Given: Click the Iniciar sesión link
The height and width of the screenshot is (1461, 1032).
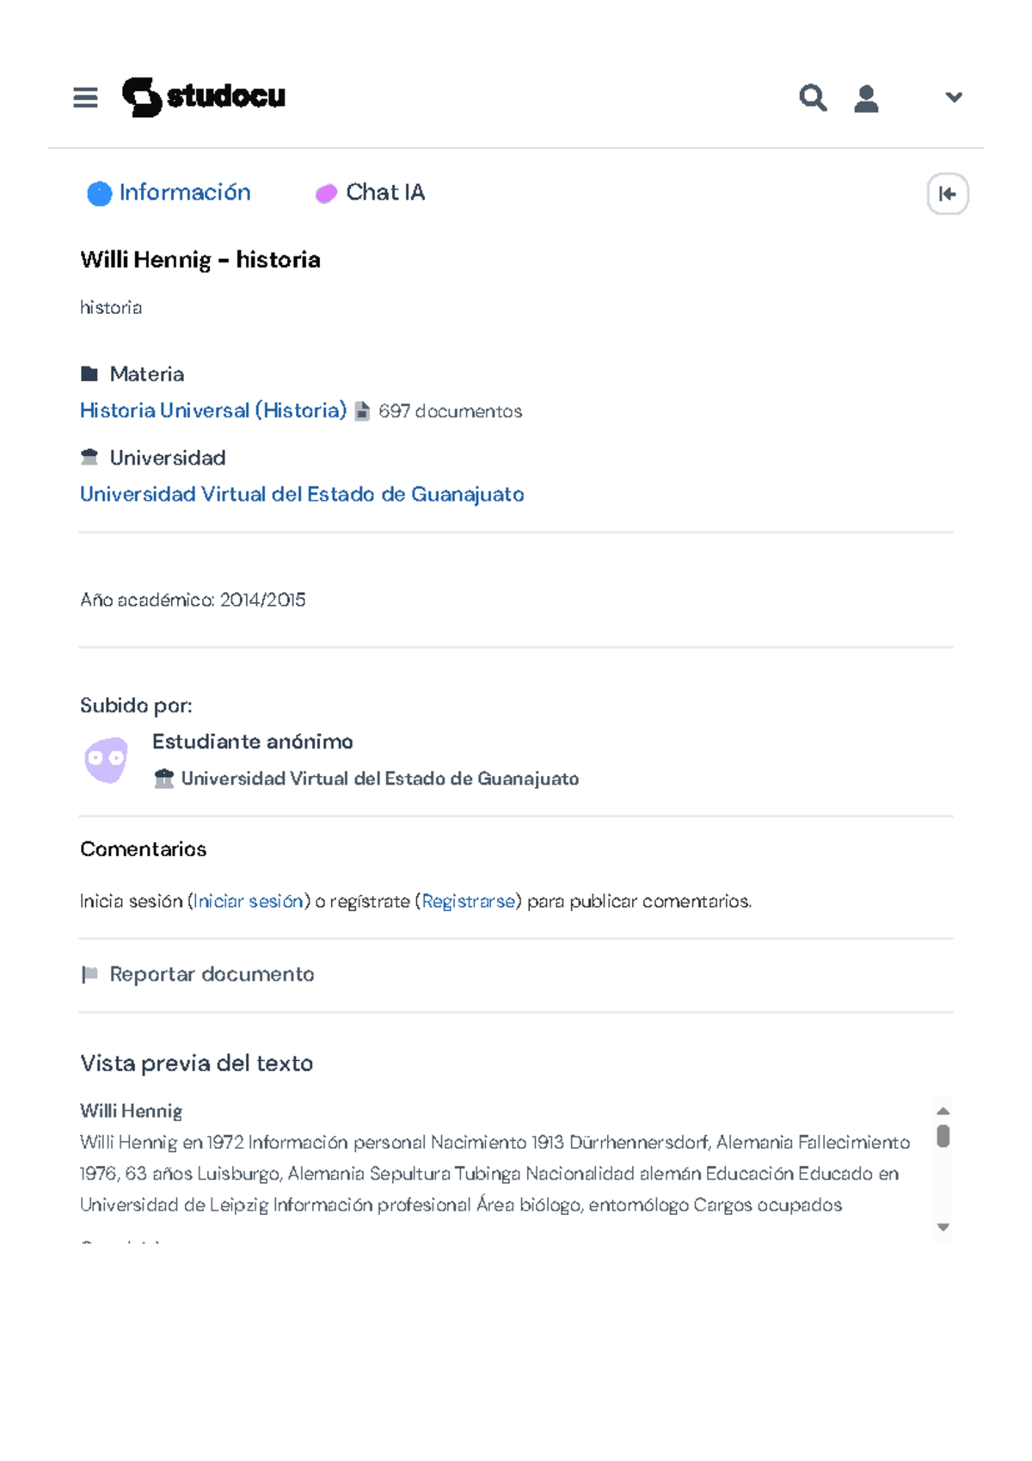Looking at the screenshot, I should pyautogui.click(x=248, y=901).
